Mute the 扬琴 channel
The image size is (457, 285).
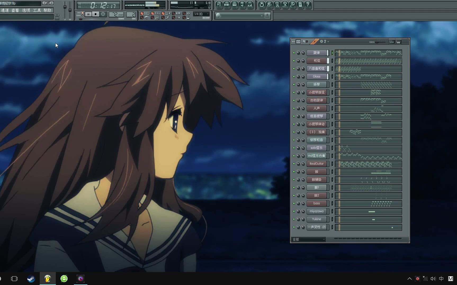pos(294,85)
